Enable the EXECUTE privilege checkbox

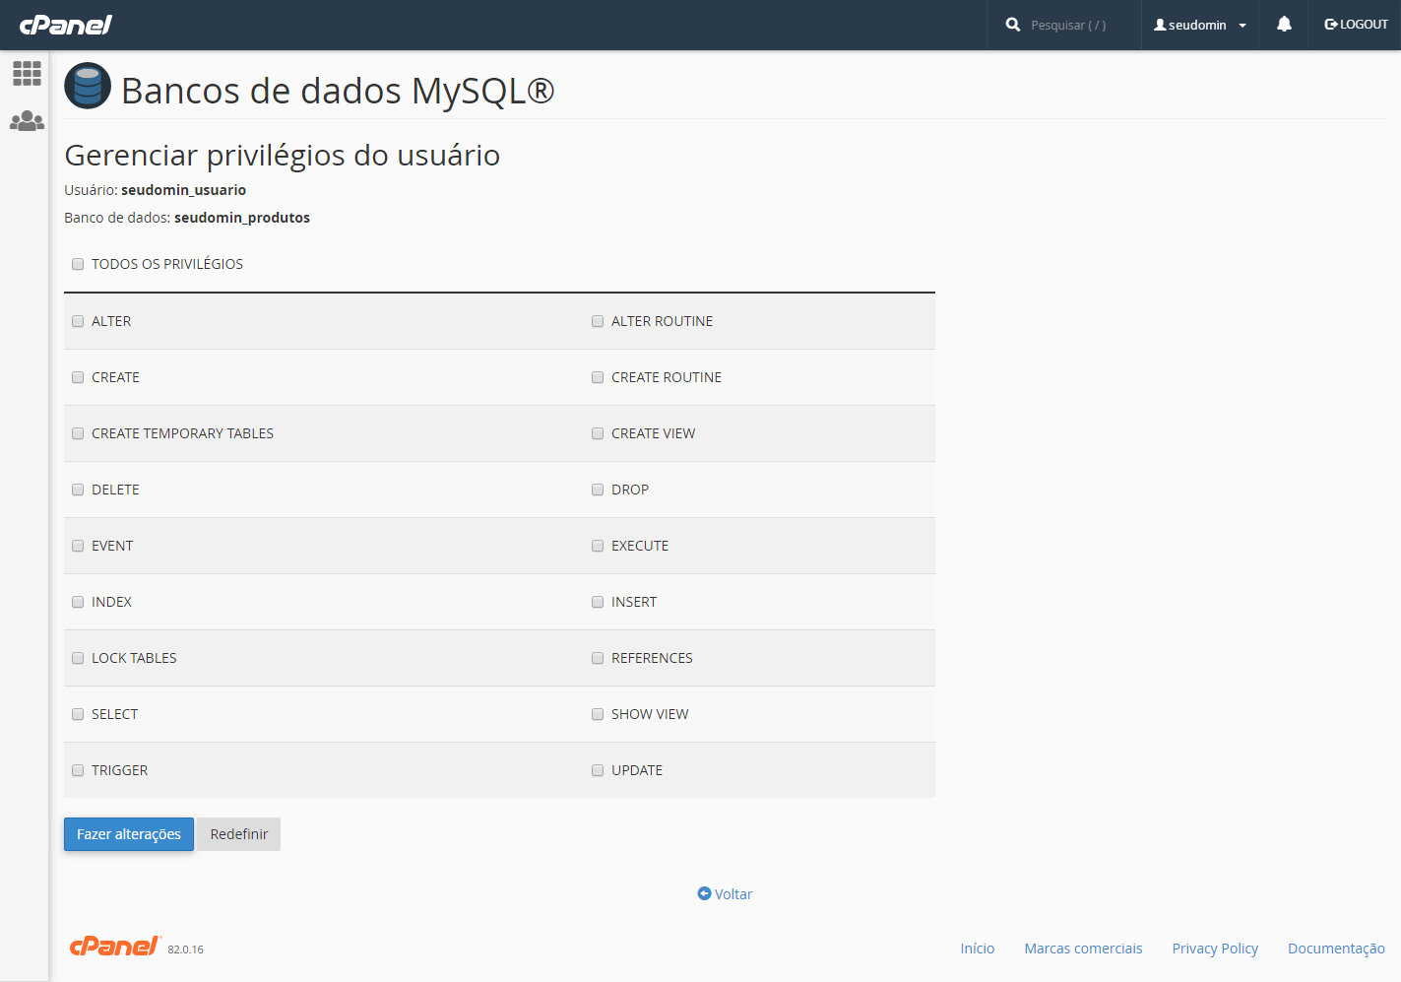click(x=598, y=546)
